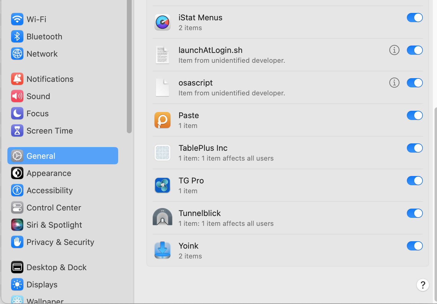Click the sidebar vertical scrollbar
The height and width of the screenshot is (304, 437).
click(129, 66)
